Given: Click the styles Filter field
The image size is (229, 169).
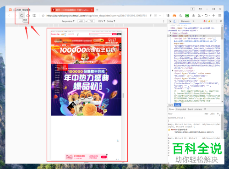Looking at the screenshot, I should [185, 114].
